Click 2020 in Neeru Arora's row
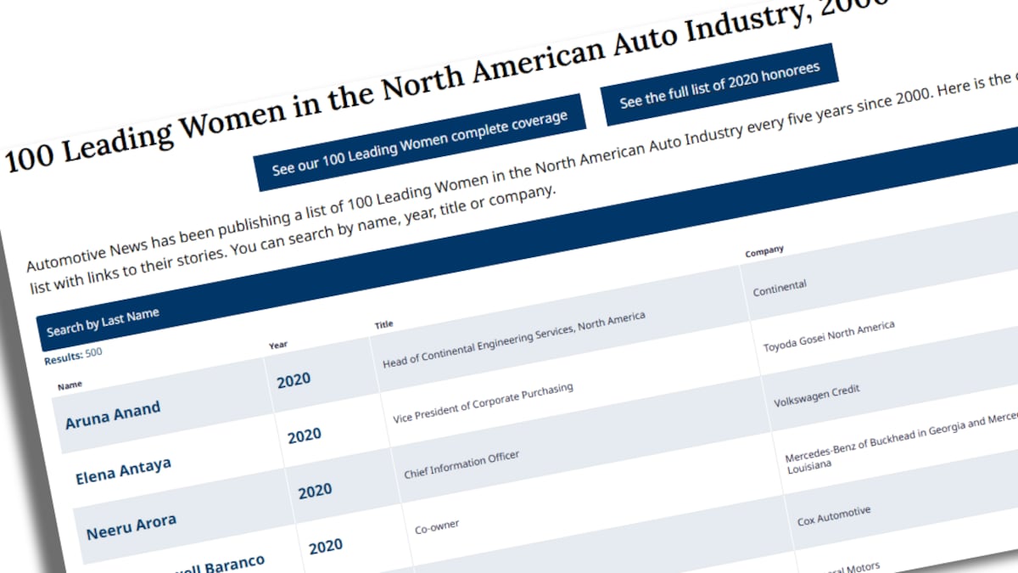The height and width of the screenshot is (573, 1018). [x=315, y=492]
